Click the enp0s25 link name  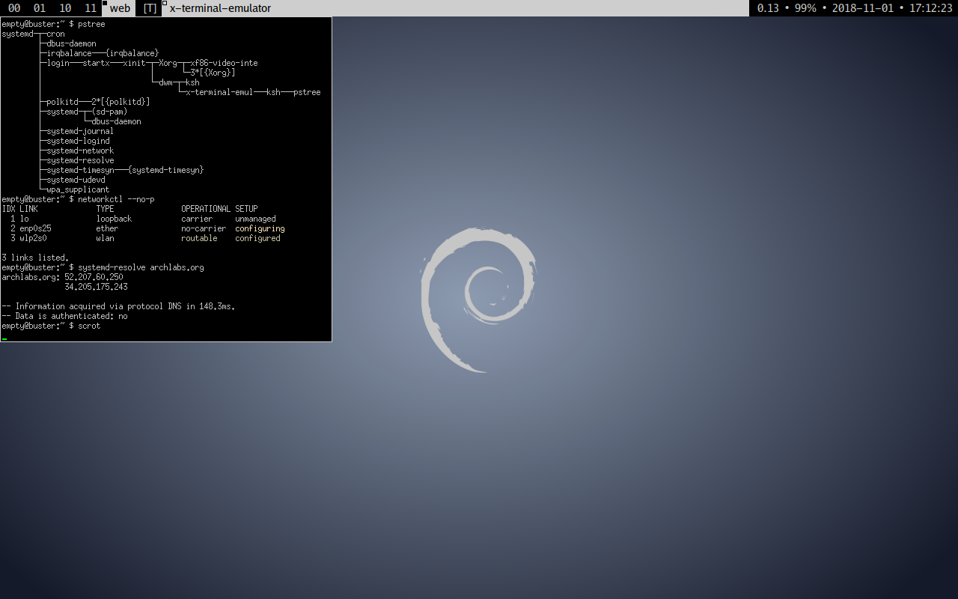click(x=35, y=228)
